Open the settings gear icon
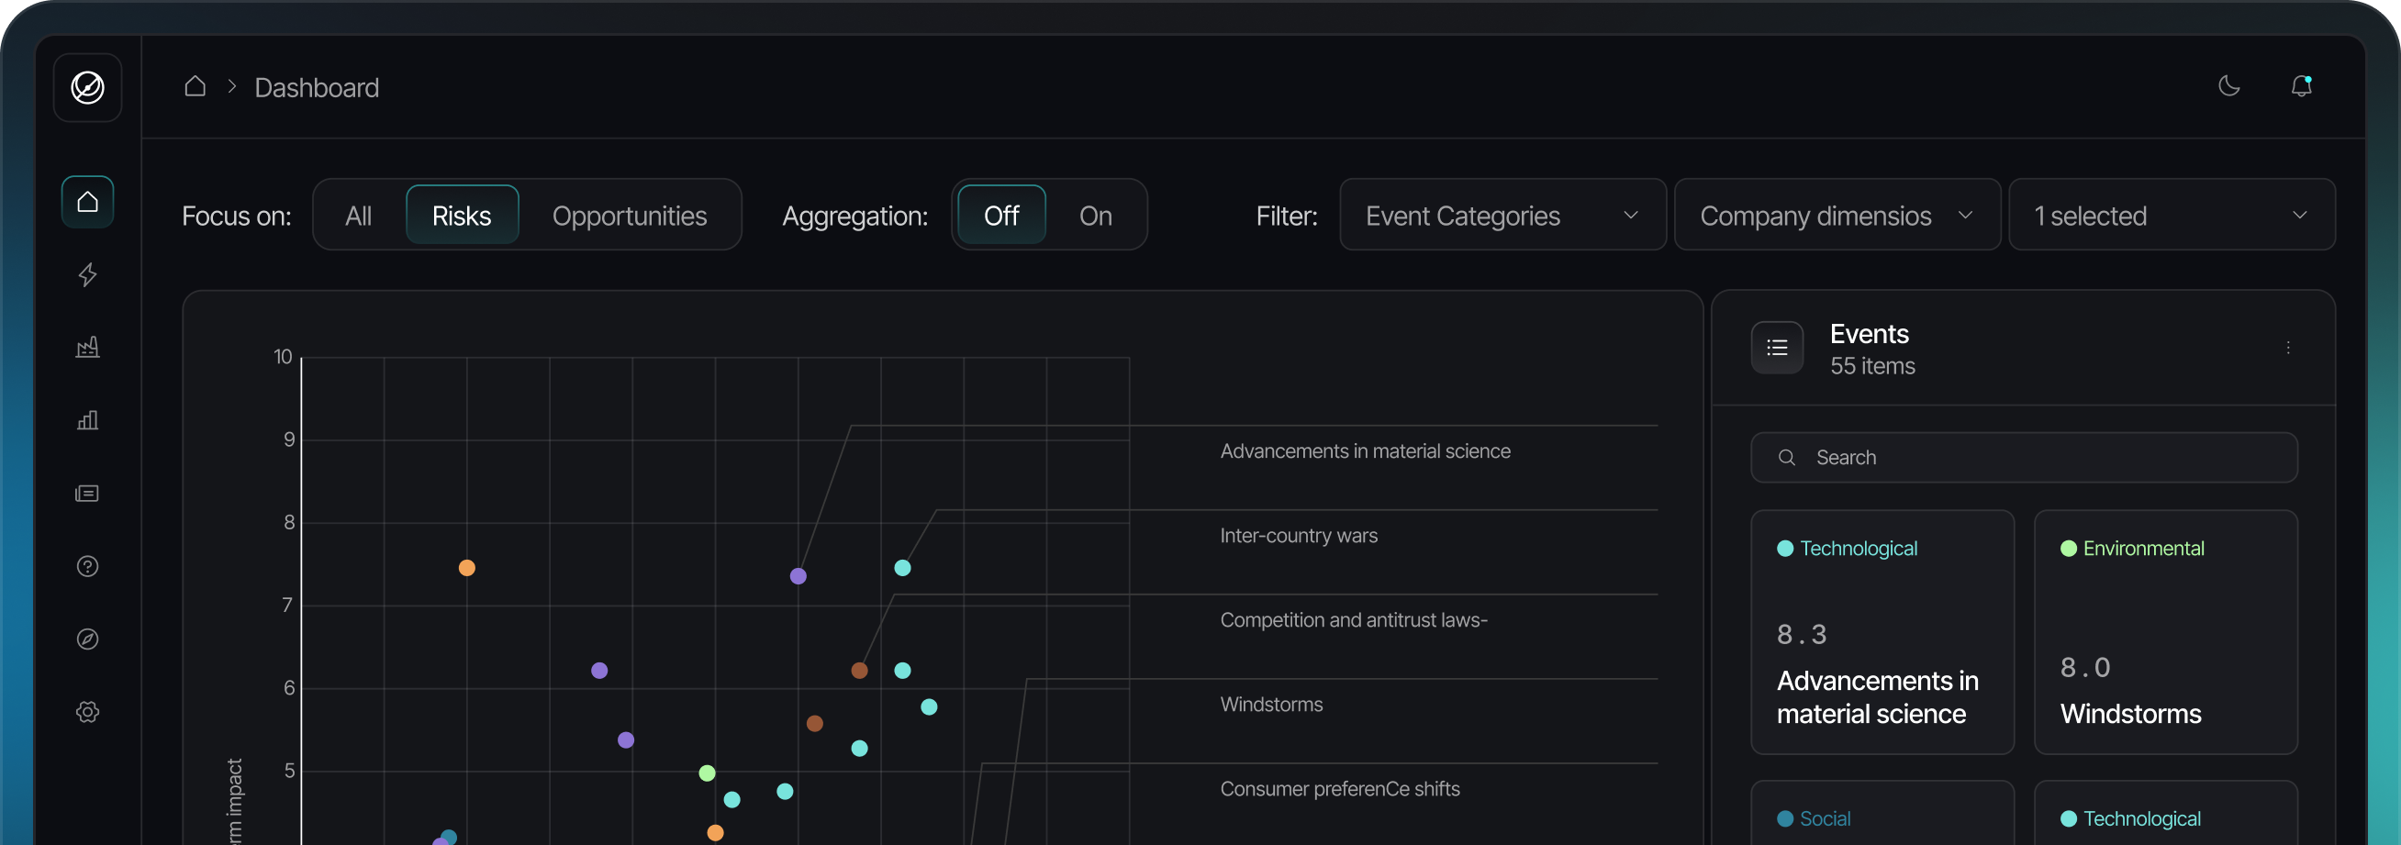The height and width of the screenshot is (845, 2401). click(87, 712)
